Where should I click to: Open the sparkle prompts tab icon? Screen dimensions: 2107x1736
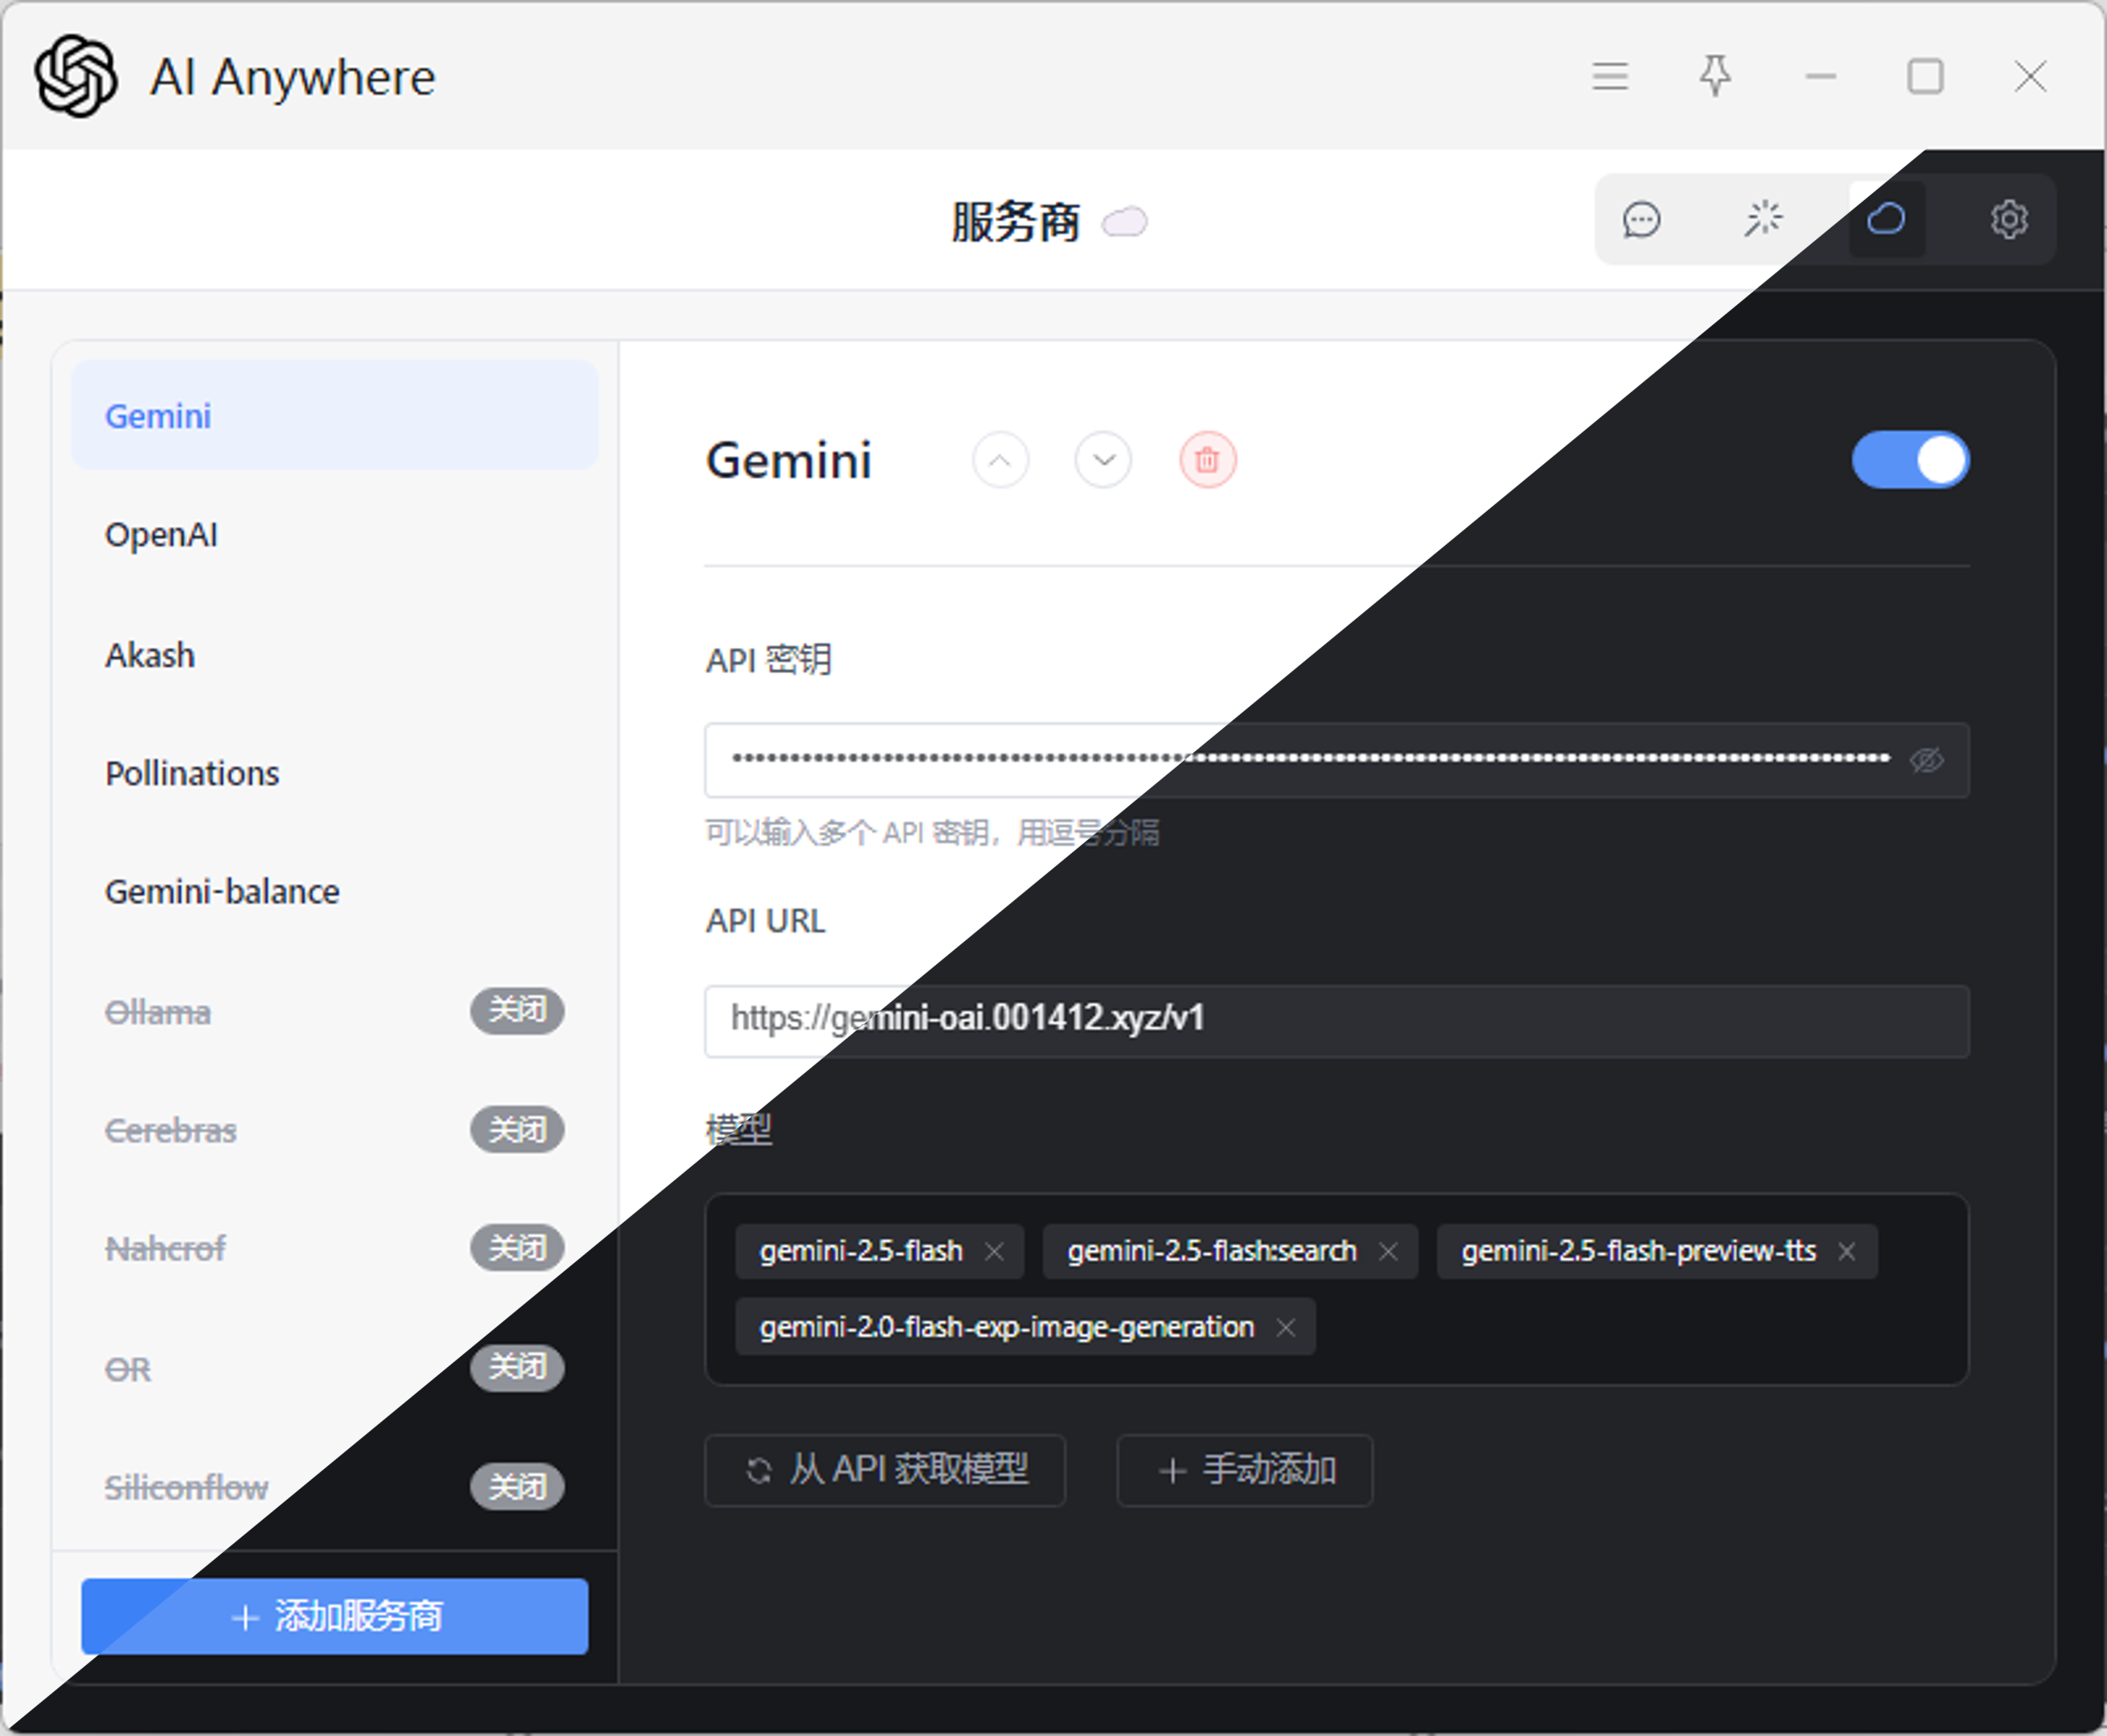point(1763,219)
